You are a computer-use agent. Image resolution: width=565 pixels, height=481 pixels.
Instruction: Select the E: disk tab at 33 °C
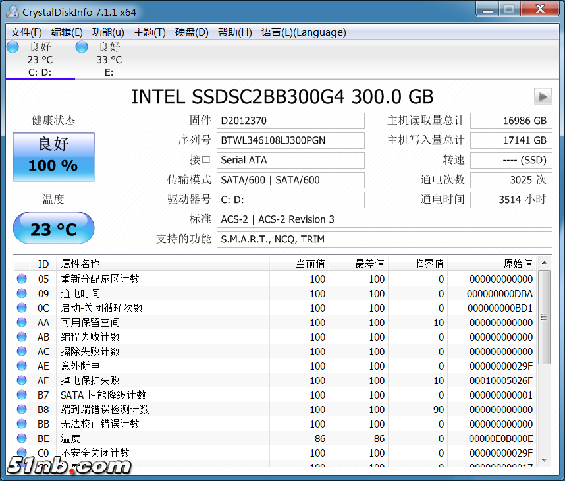tap(109, 60)
